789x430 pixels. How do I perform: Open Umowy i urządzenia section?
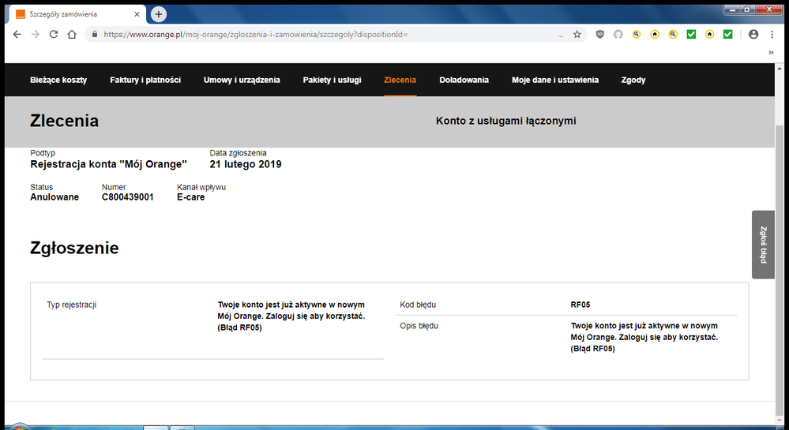click(x=242, y=80)
